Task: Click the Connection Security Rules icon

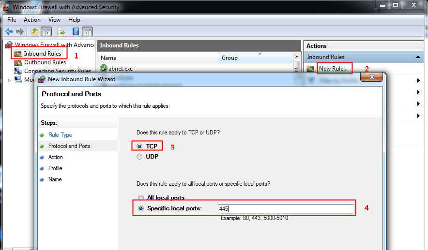Action: pyautogui.click(x=18, y=71)
